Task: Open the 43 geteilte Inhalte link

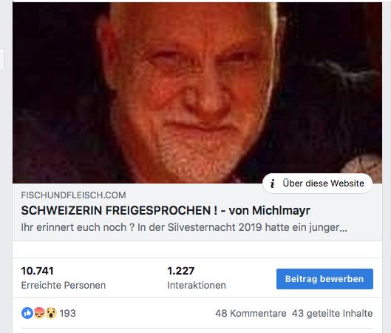Action: click(332, 313)
